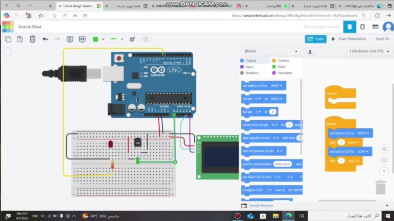
Task: Click the Mirror component icon
Action: coord(145,39)
